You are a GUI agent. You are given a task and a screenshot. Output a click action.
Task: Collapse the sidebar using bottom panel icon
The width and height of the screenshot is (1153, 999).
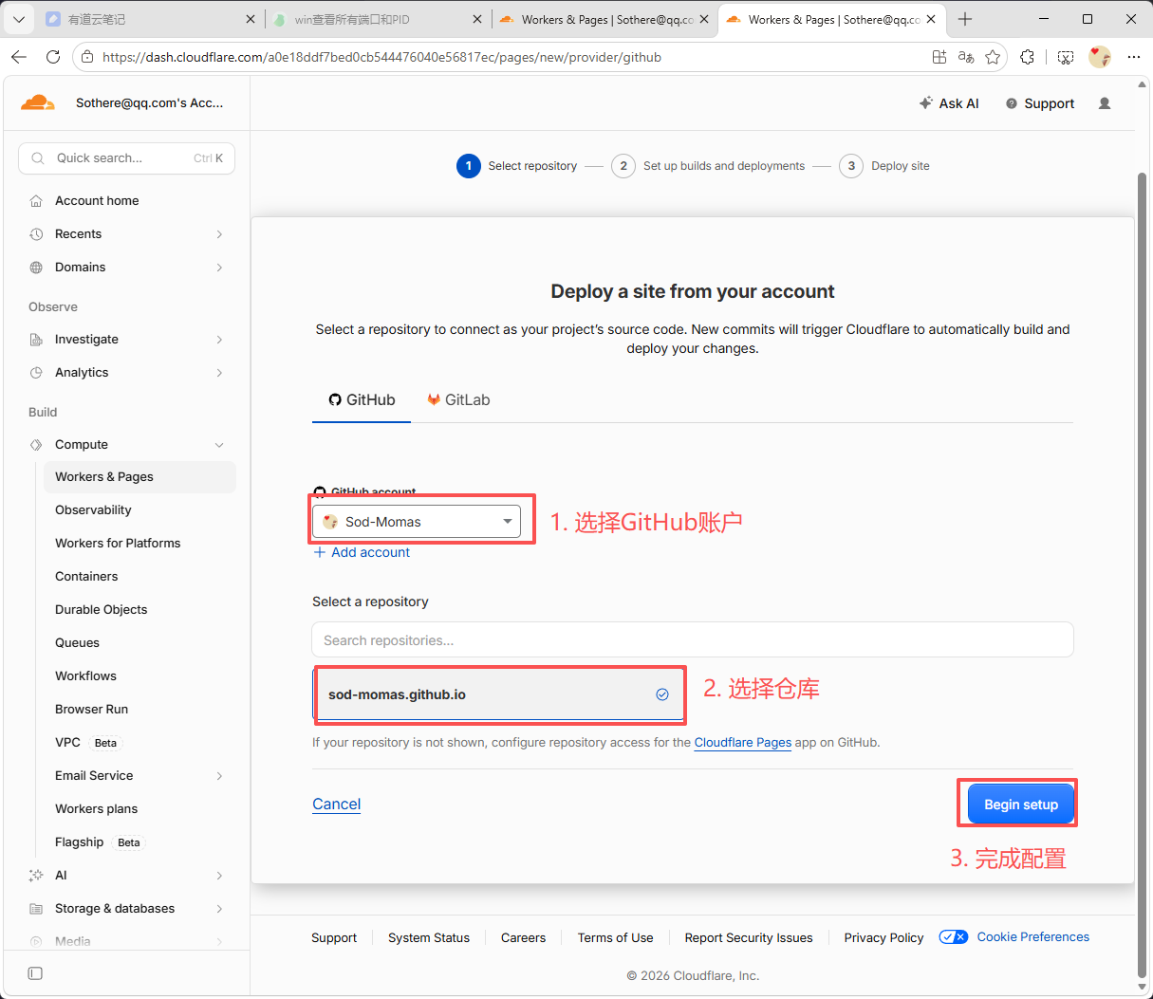[35, 973]
